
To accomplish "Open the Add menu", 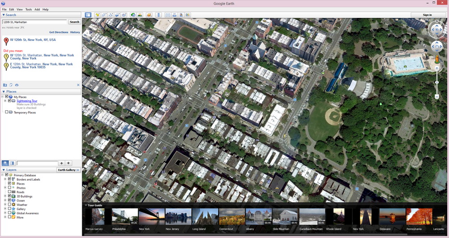I will tap(37, 9).
